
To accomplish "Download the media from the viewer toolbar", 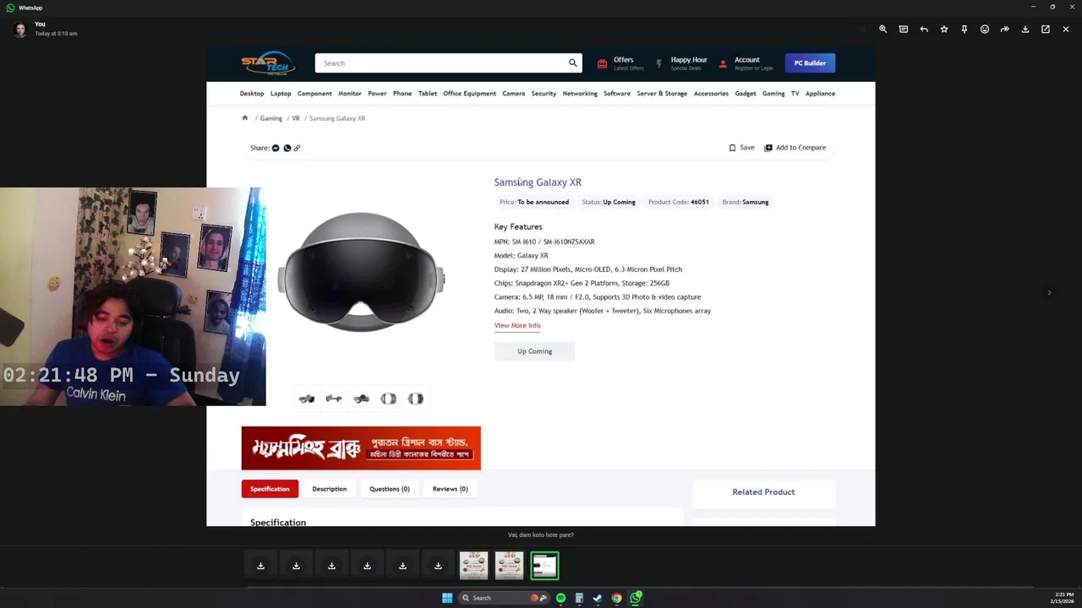I will point(1025,30).
